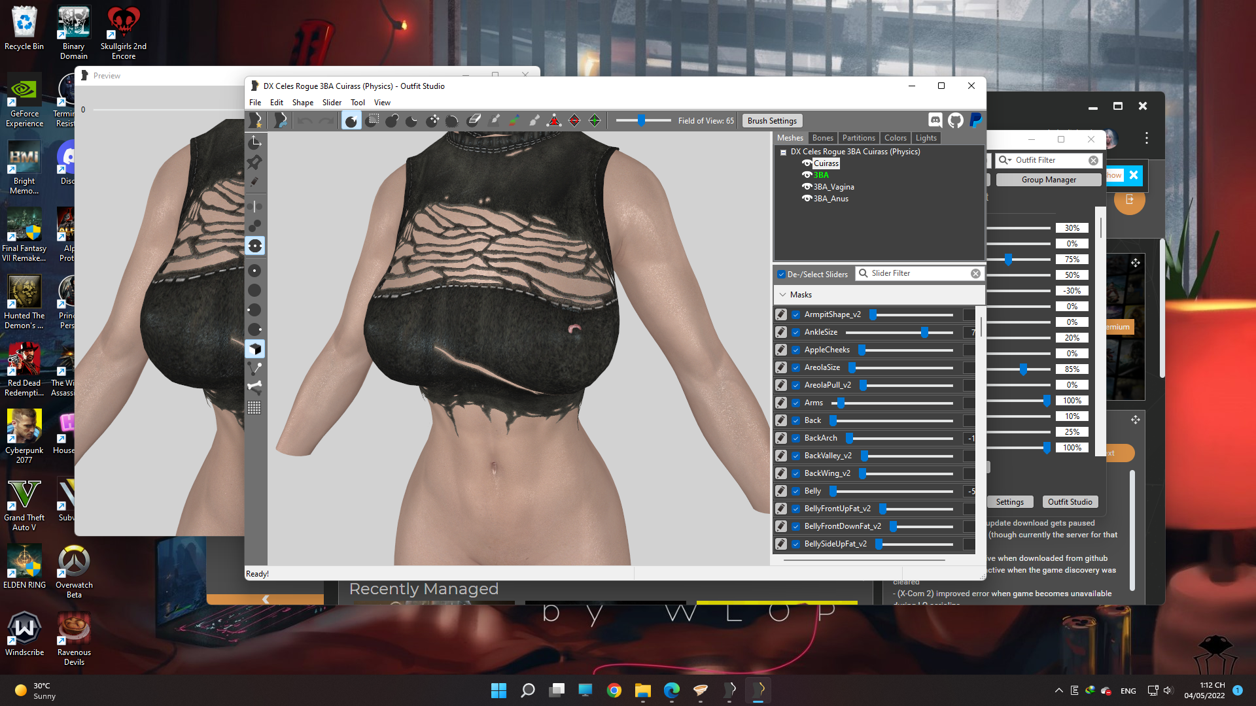1256x706 pixels.
Task: Open Brush Settings
Action: click(x=772, y=121)
